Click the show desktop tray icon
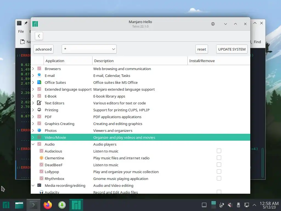 tap(204, 205)
